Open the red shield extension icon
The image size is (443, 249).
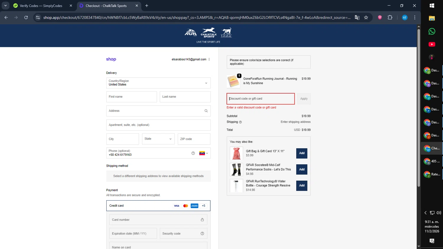click(x=380, y=17)
